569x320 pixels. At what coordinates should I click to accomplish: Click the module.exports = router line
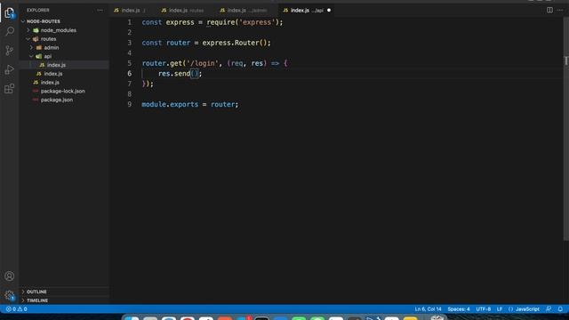point(190,105)
